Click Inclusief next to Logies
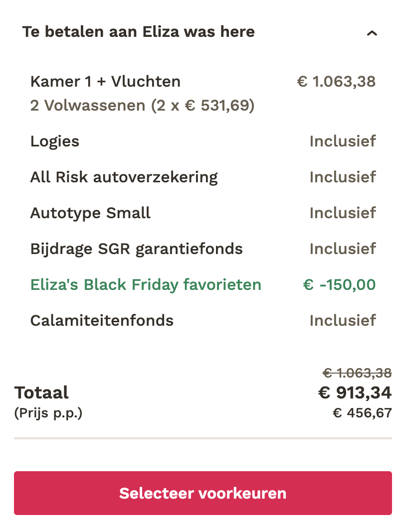 [x=343, y=141]
